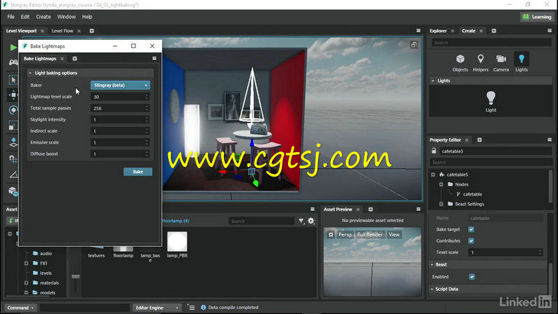Open the Help menu
Viewport: 558px width, 314px height.
(86, 17)
